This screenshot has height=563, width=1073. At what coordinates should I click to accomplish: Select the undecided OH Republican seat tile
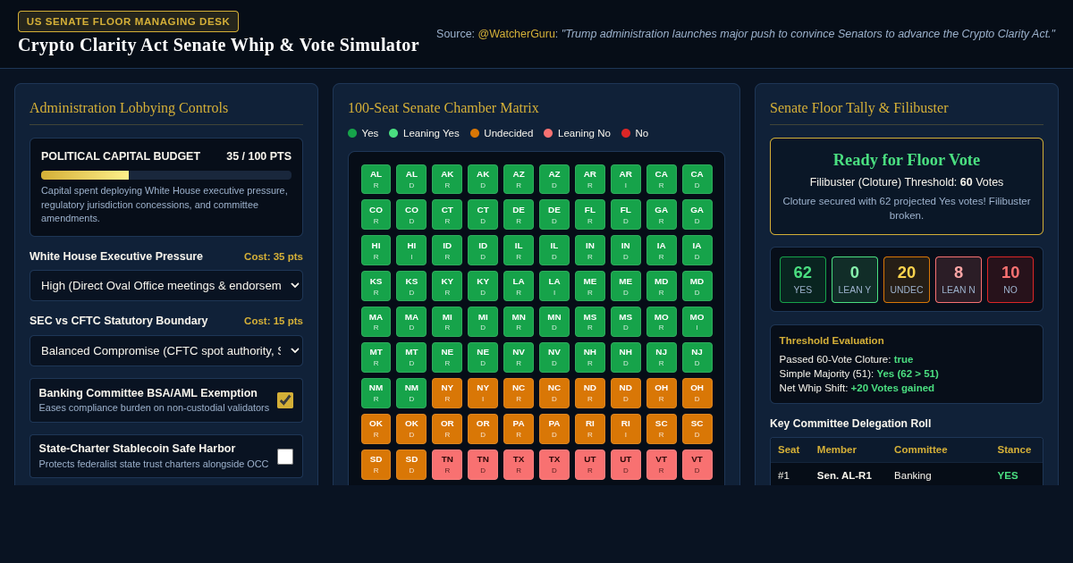(x=662, y=393)
